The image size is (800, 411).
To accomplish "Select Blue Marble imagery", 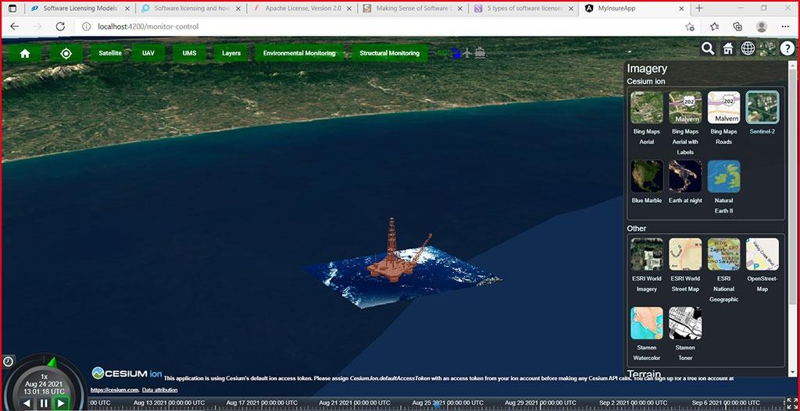I will [x=646, y=176].
